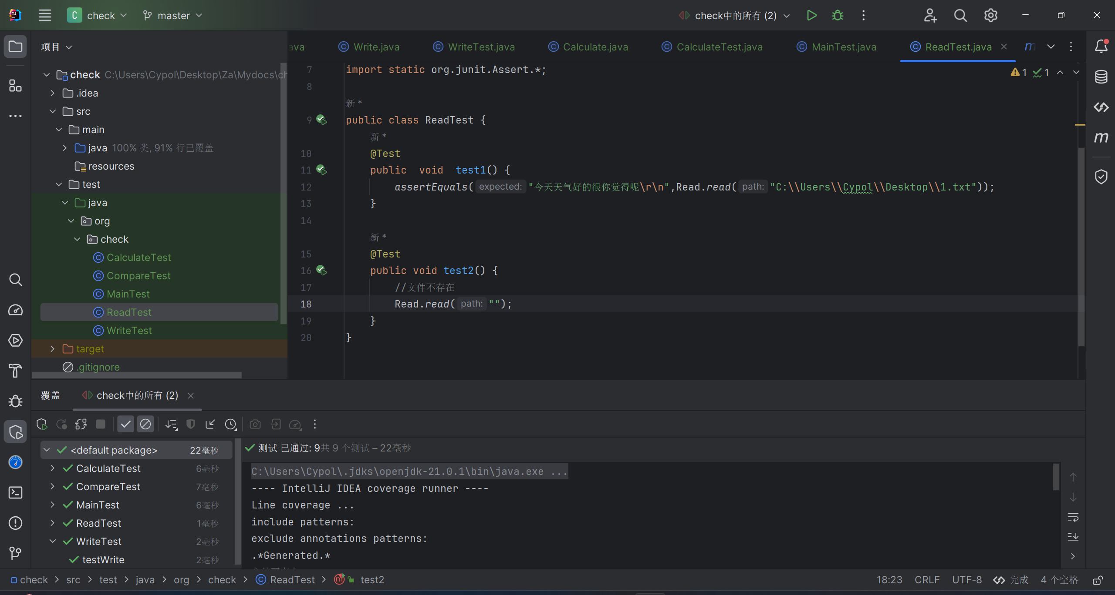Expand CalculateTest node in test results
The width and height of the screenshot is (1115, 595).
click(53, 468)
